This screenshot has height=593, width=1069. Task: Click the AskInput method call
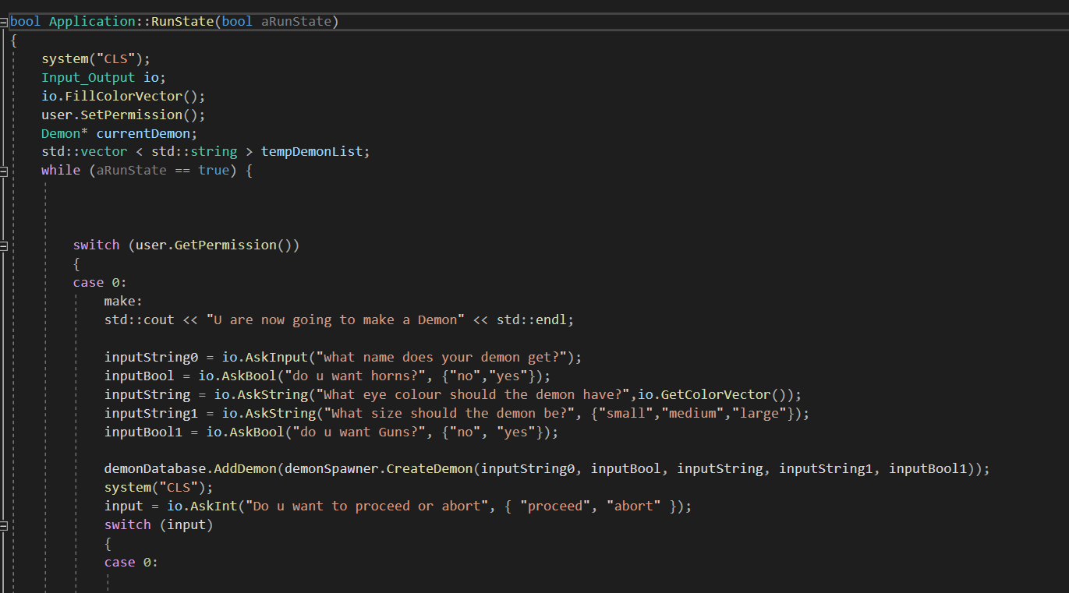point(277,357)
